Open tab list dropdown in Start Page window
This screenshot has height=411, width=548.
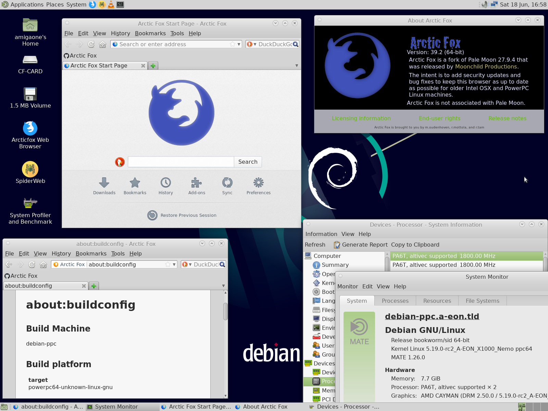coord(297,66)
